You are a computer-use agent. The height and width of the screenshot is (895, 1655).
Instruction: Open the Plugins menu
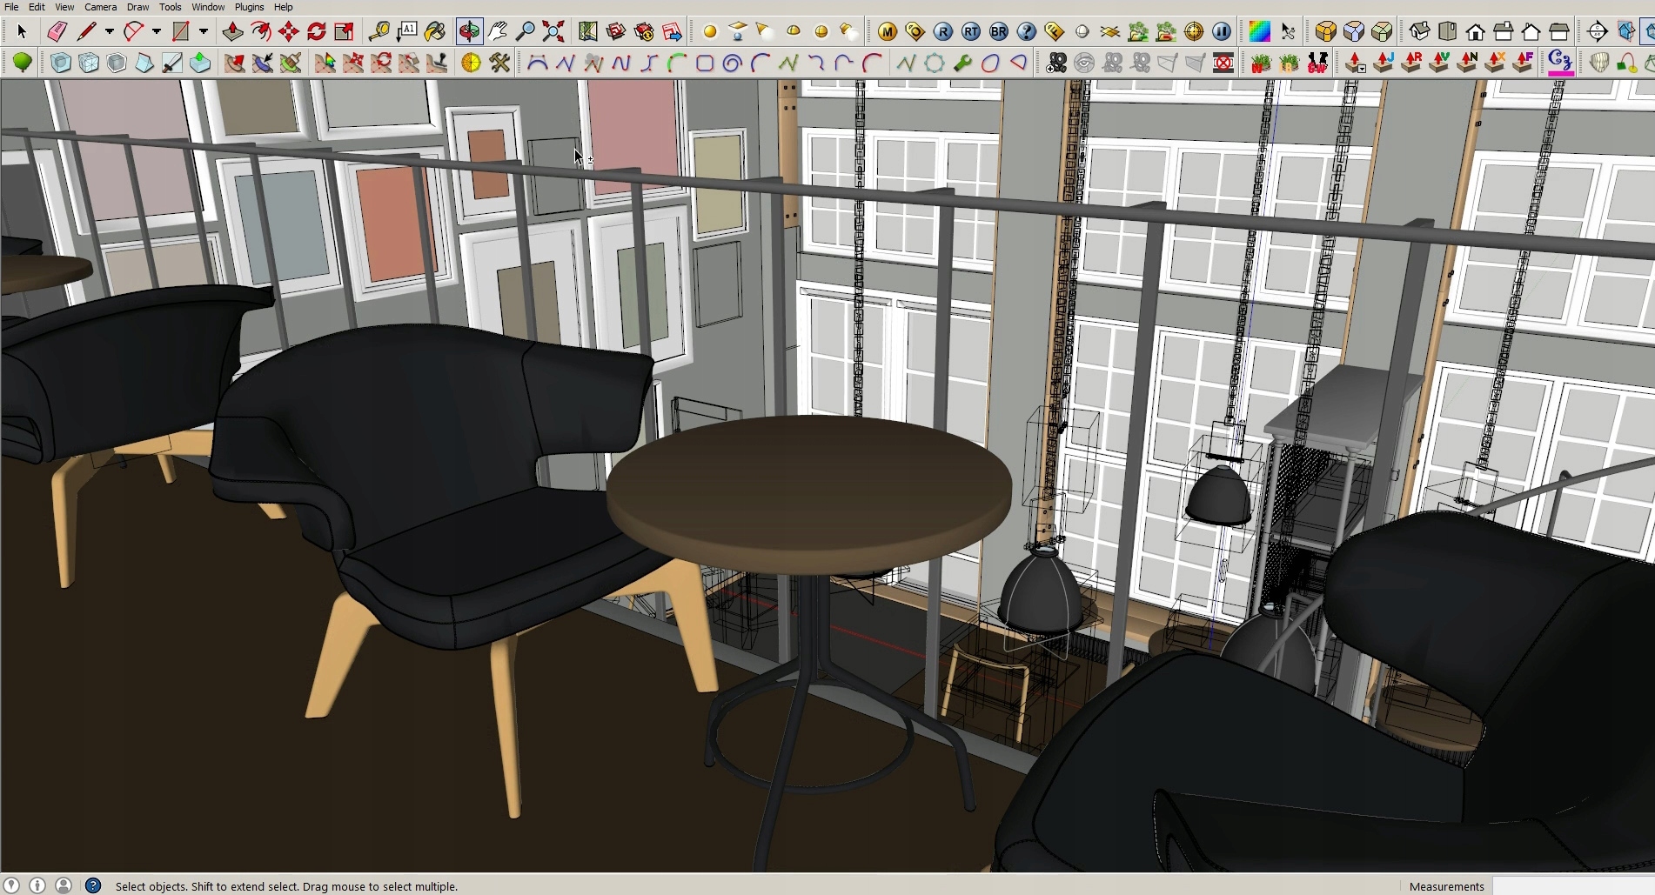tap(249, 7)
